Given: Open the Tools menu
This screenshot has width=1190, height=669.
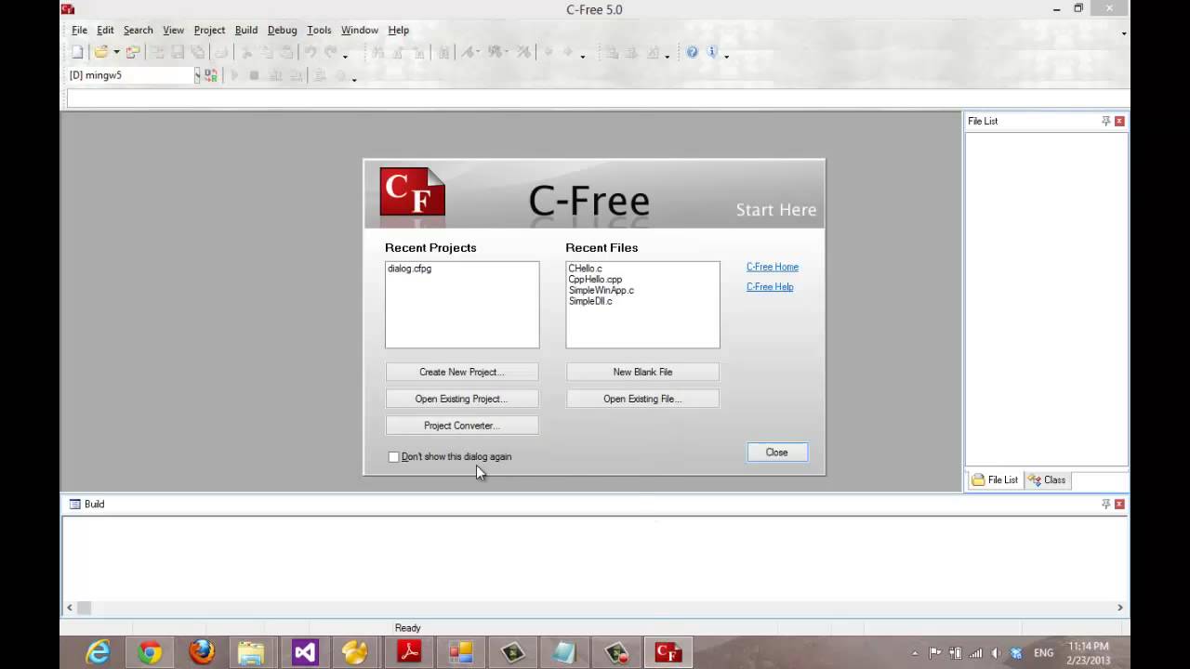Looking at the screenshot, I should click(x=319, y=30).
